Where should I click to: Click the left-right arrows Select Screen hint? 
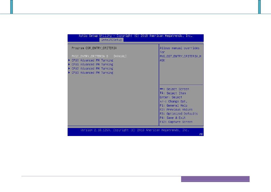pyautogui.click(x=174, y=89)
